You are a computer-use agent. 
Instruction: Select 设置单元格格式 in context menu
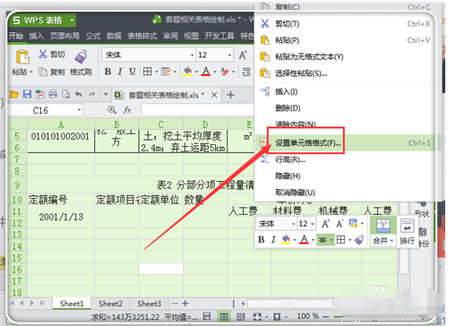tap(308, 143)
